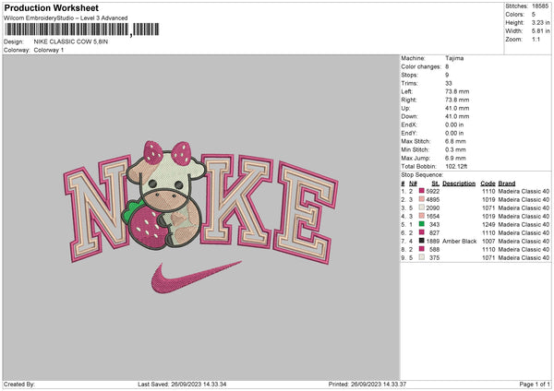This screenshot has width=554, height=391.
Task: Click the Stitches value "18585"
Action: point(540,6)
